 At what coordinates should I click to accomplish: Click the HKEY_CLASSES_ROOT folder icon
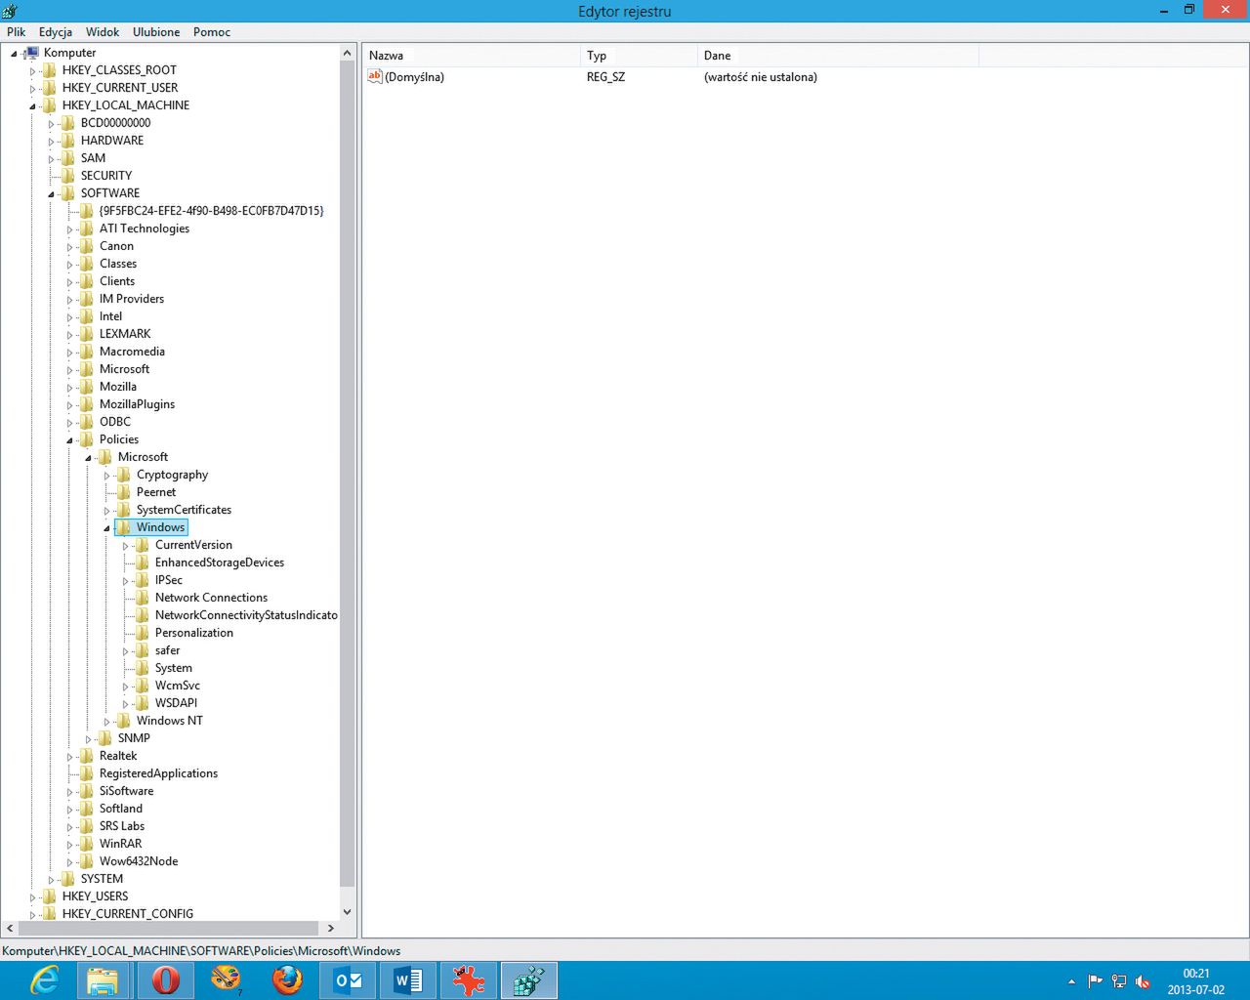(50, 70)
